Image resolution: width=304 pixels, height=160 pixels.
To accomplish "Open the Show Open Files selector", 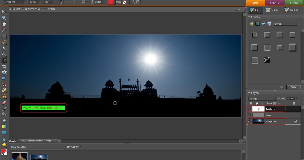I will (x=36, y=147).
